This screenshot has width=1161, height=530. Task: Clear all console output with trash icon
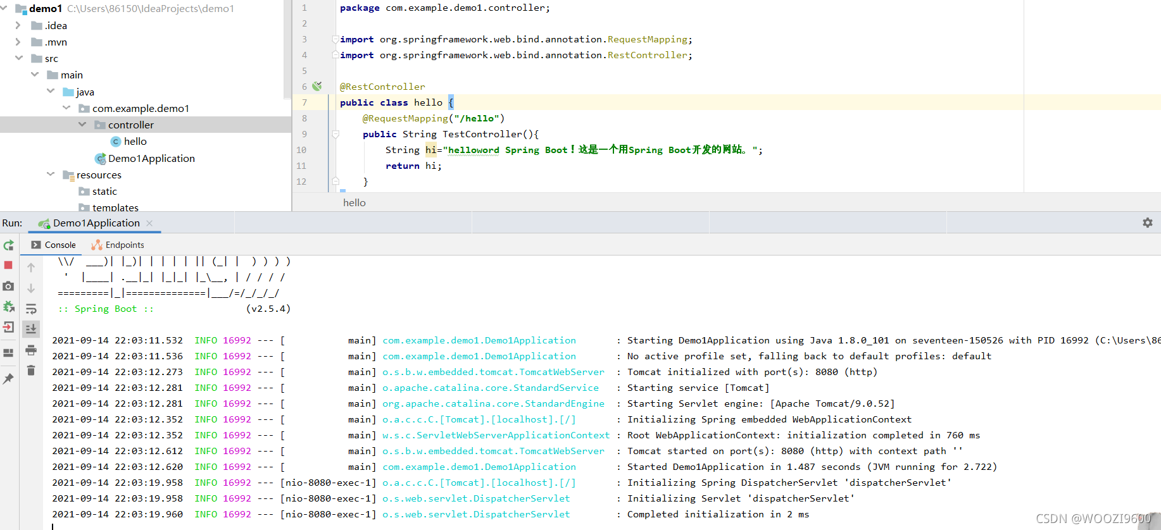[x=31, y=371]
